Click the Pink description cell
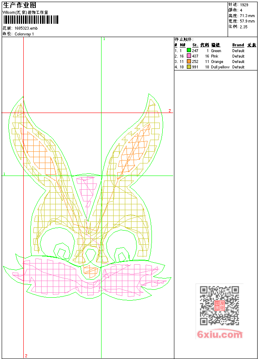 point(215,56)
